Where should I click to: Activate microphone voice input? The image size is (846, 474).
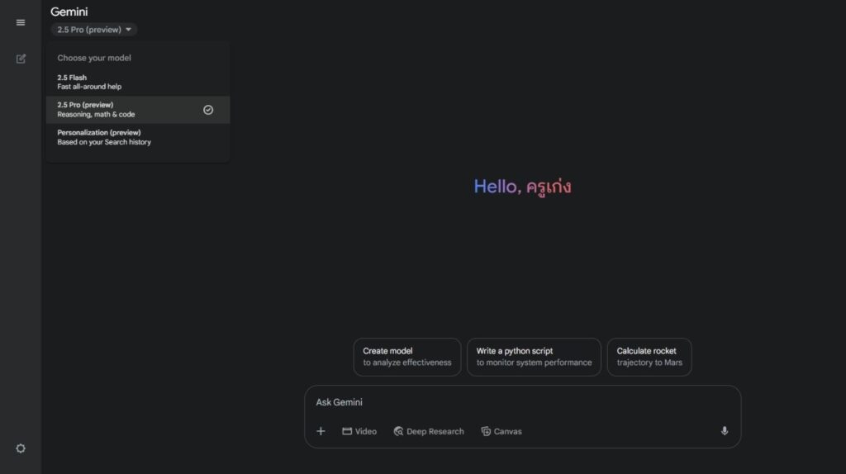pos(725,431)
